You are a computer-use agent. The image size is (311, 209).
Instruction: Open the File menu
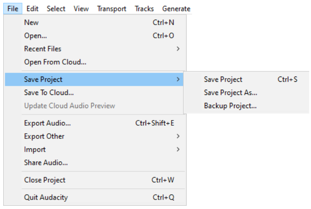(x=13, y=9)
